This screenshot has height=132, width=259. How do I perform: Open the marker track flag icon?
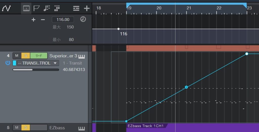click(36, 8)
